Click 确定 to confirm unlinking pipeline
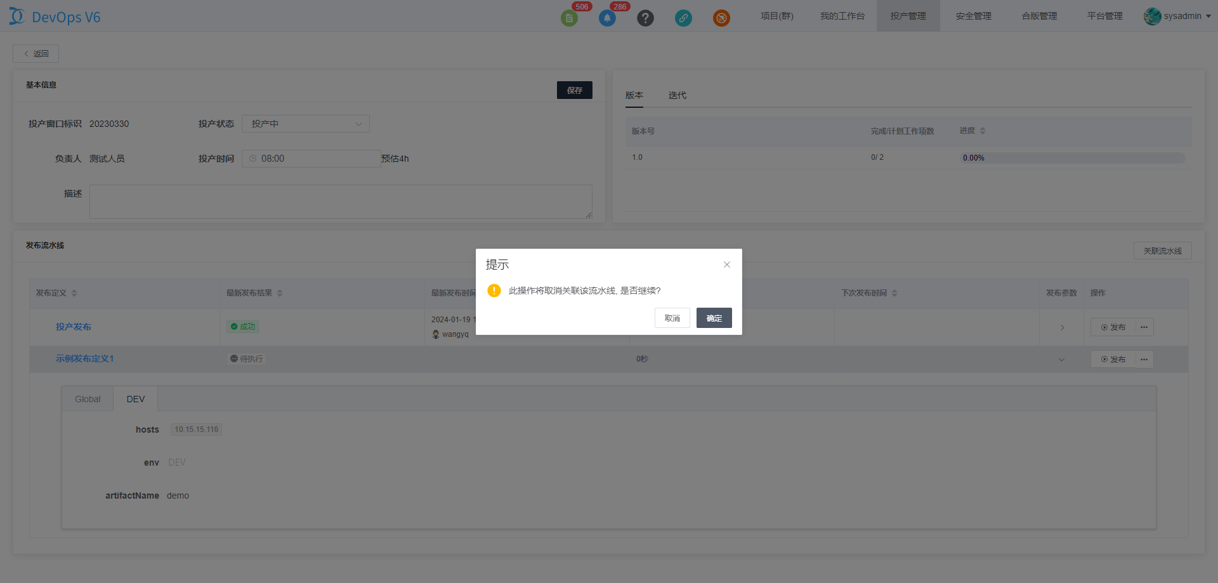This screenshot has height=583, width=1218. click(714, 318)
